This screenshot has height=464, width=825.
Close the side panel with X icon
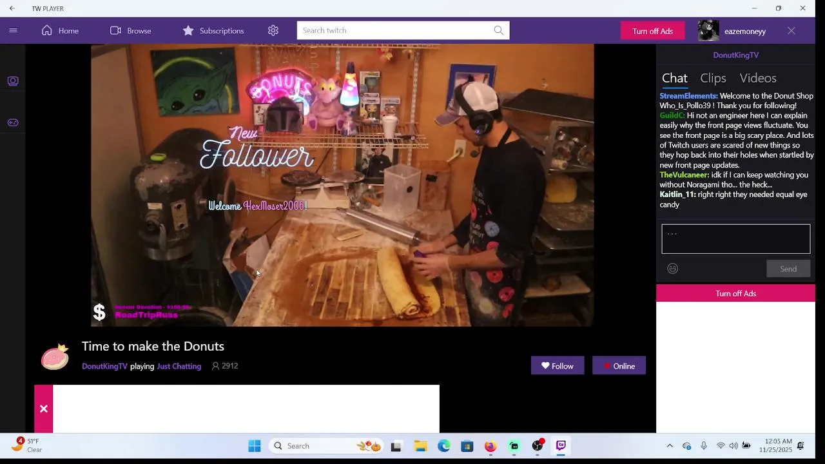point(791,31)
